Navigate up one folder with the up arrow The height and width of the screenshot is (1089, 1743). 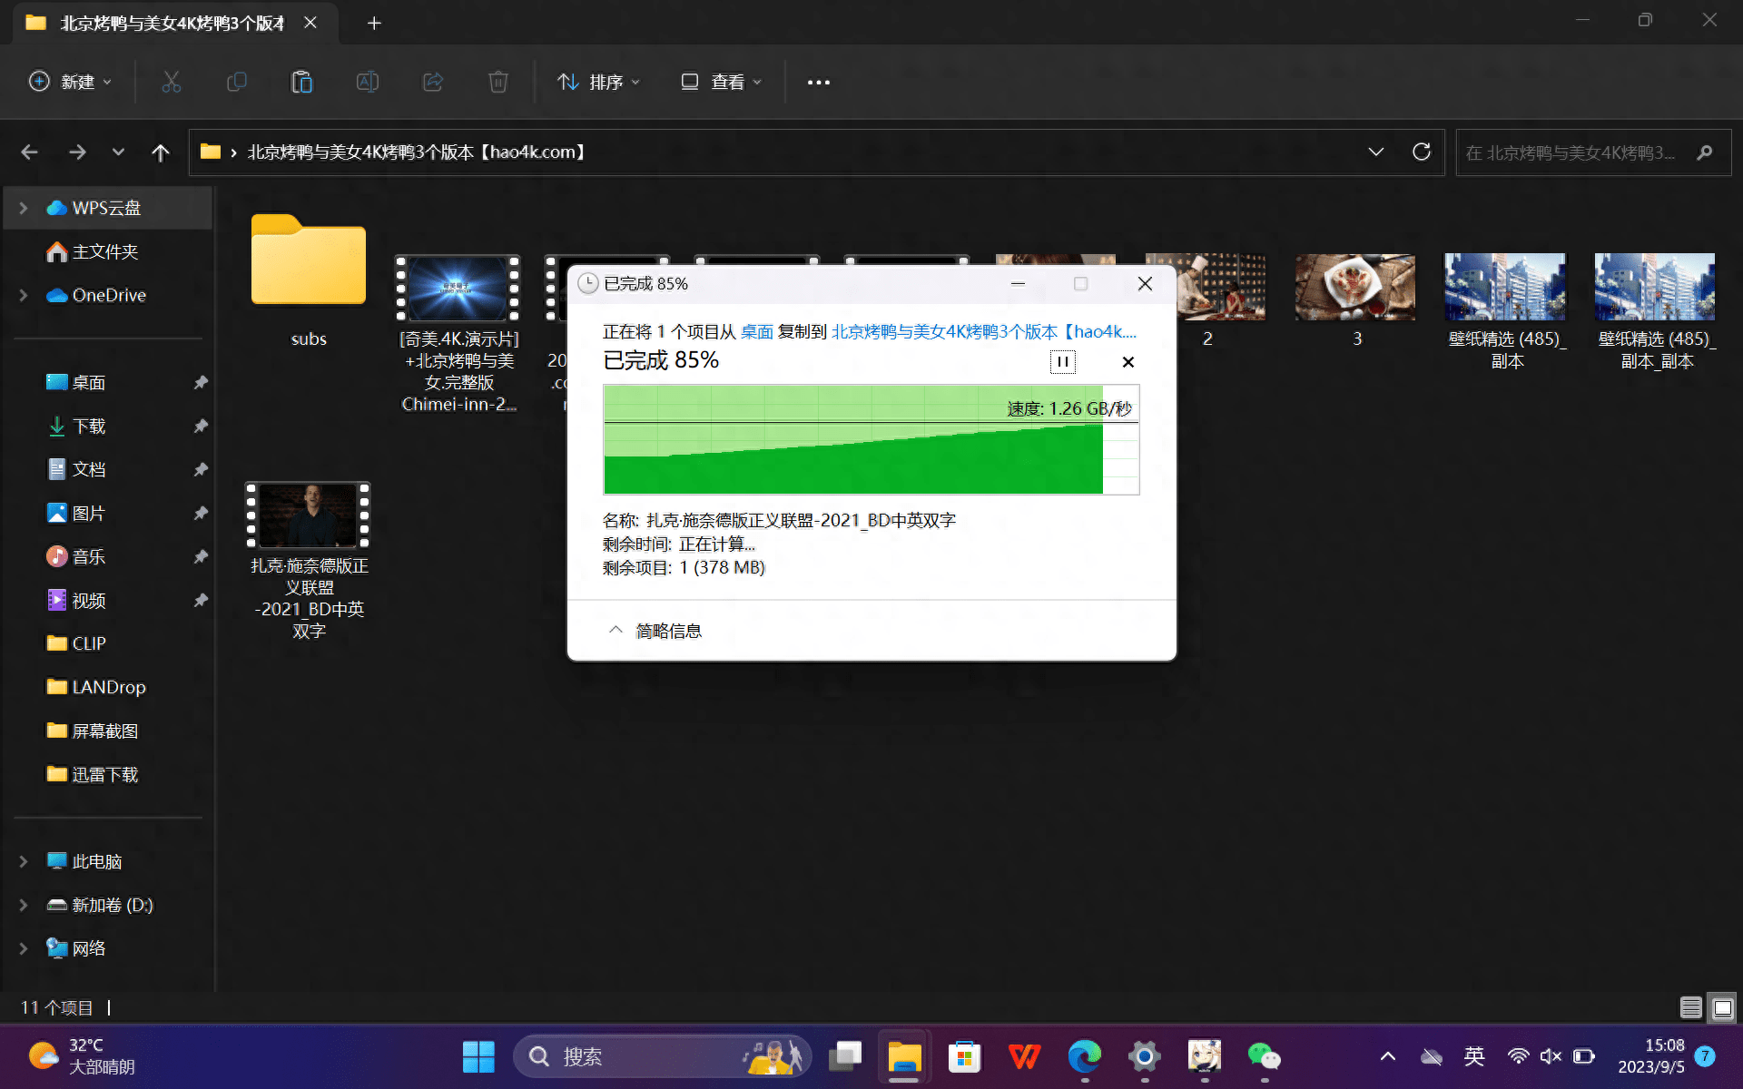coord(161,152)
